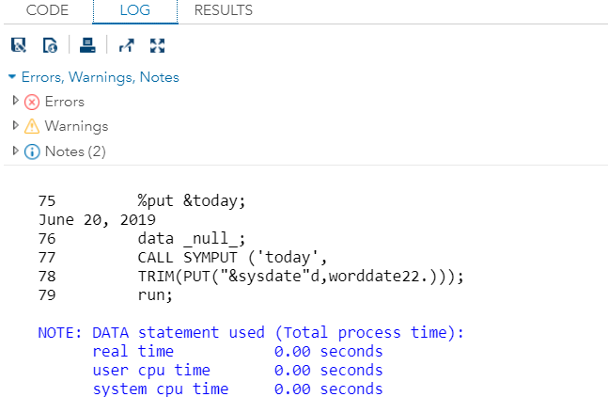This screenshot has width=608, height=397.
Task: Expand the Warnings tree node
Action: (16, 125)
